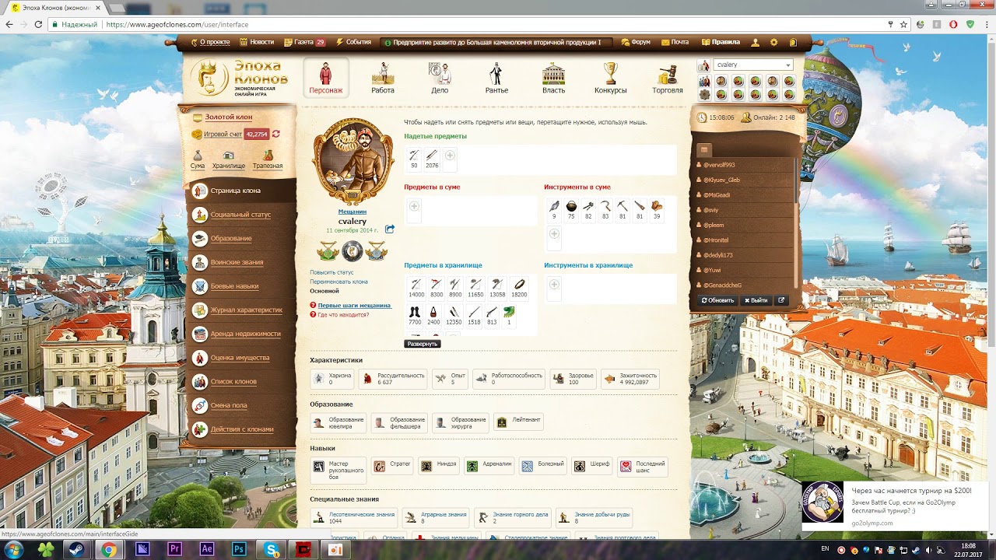Image resolution: width=996 pixels, height=560 pixels.
Task: Click the user profile icon in top bar
Action: pyautogui.click(x=756, y=42)
